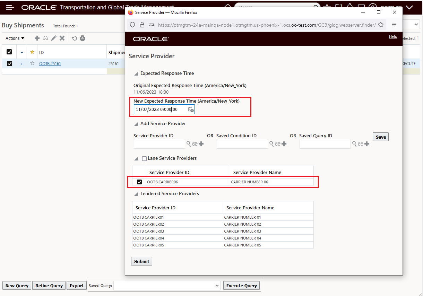Image resolution: width=423 pixels, height=296 pixels.
Task: Click the New Expected Response Time field
Action: coord(164,109)
